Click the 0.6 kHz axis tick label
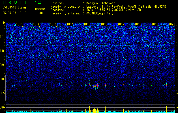The image size is (178, 113). [x=3, y=107]
